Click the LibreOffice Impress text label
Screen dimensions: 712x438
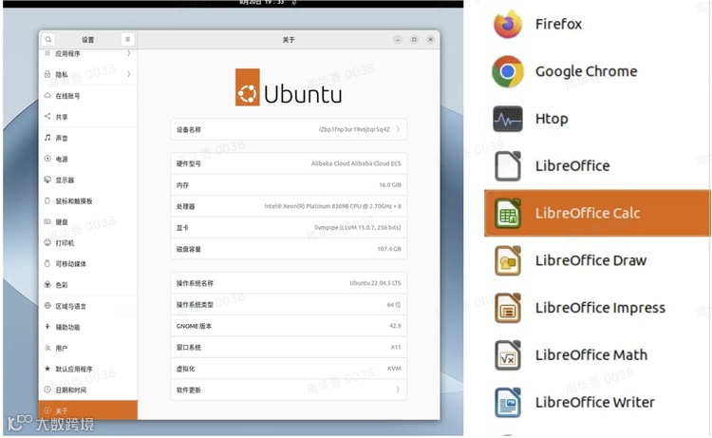coord(600,308)
